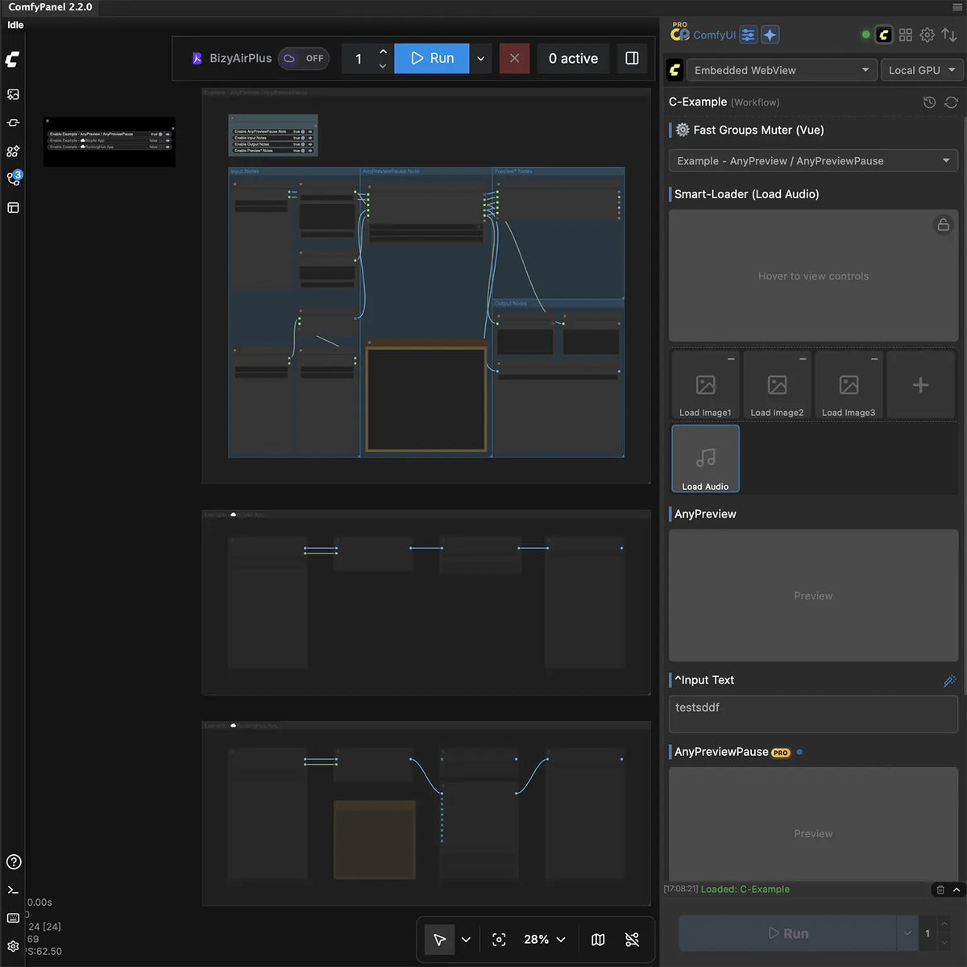Increase the top batch count stepper
The height and width of the screenshot is (967, 967).
coord(383,51)
